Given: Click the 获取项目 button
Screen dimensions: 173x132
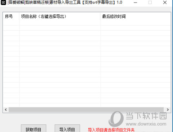Looking at the screenshot, I should tap(34, 129).
